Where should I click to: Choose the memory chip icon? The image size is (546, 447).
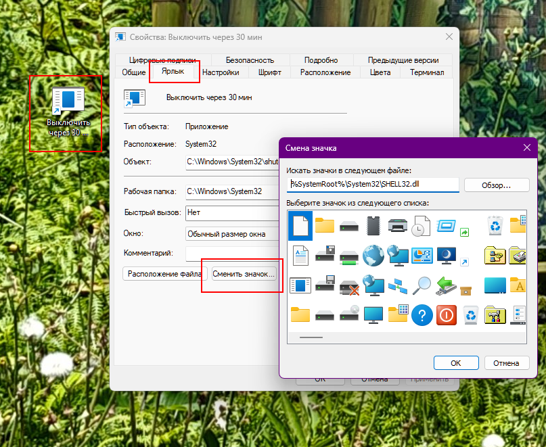coord(373,225)
